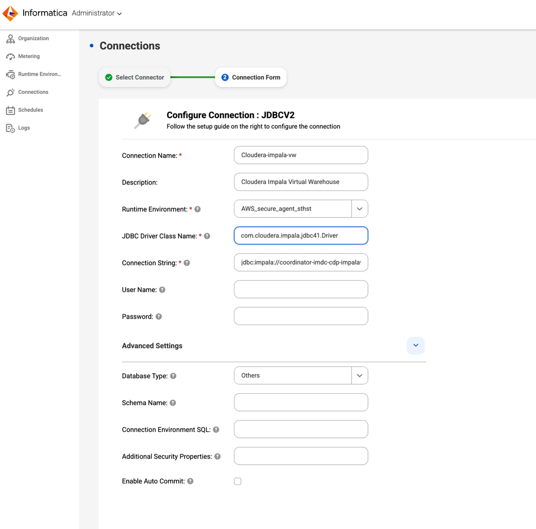This screenshot has height=529, width=536.
Task: Click the Advanced Settings heading text
Action: 152,346
